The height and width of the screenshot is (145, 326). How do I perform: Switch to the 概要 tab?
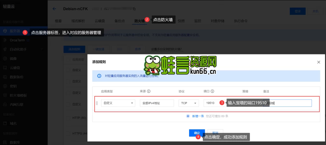click(x=59, y=21)
